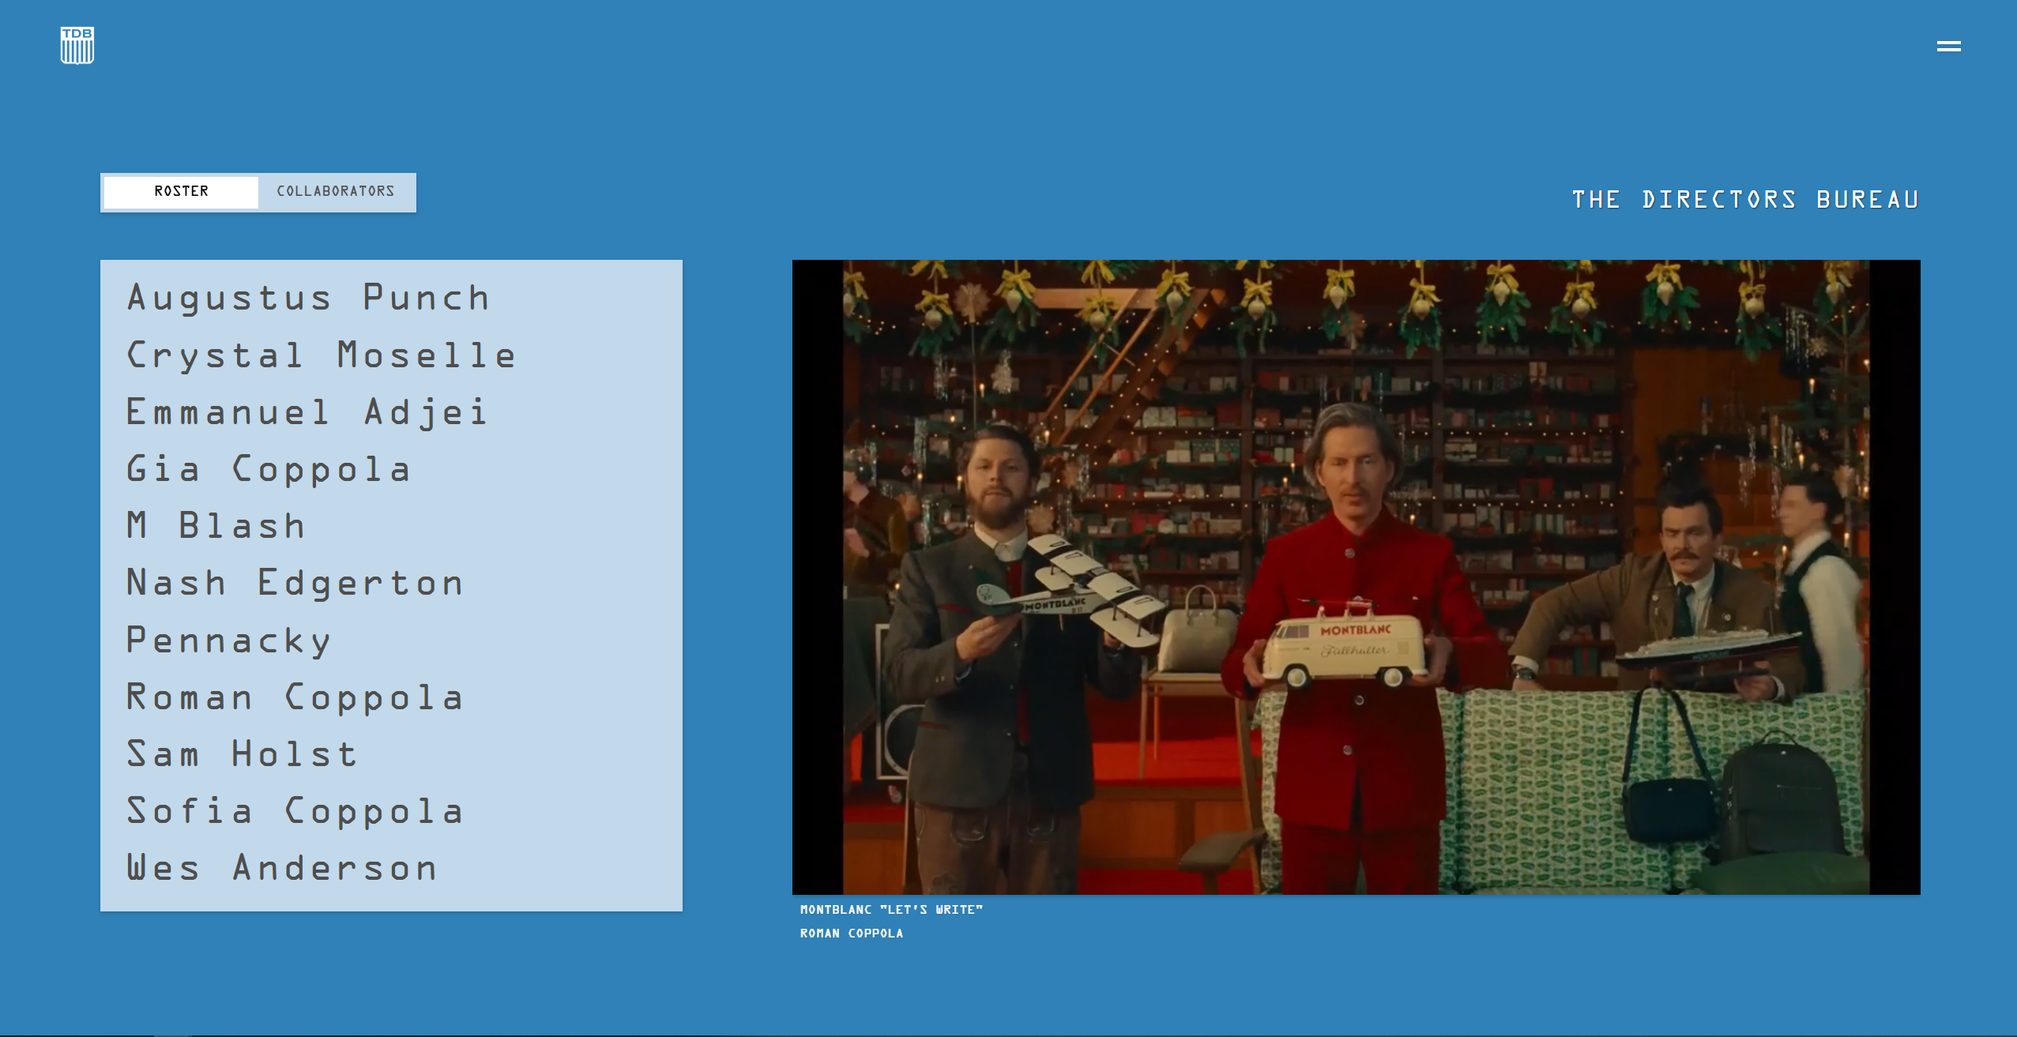Open Roman Coppola's roster entry
2017x1037 pixels.
pos(295,697)
